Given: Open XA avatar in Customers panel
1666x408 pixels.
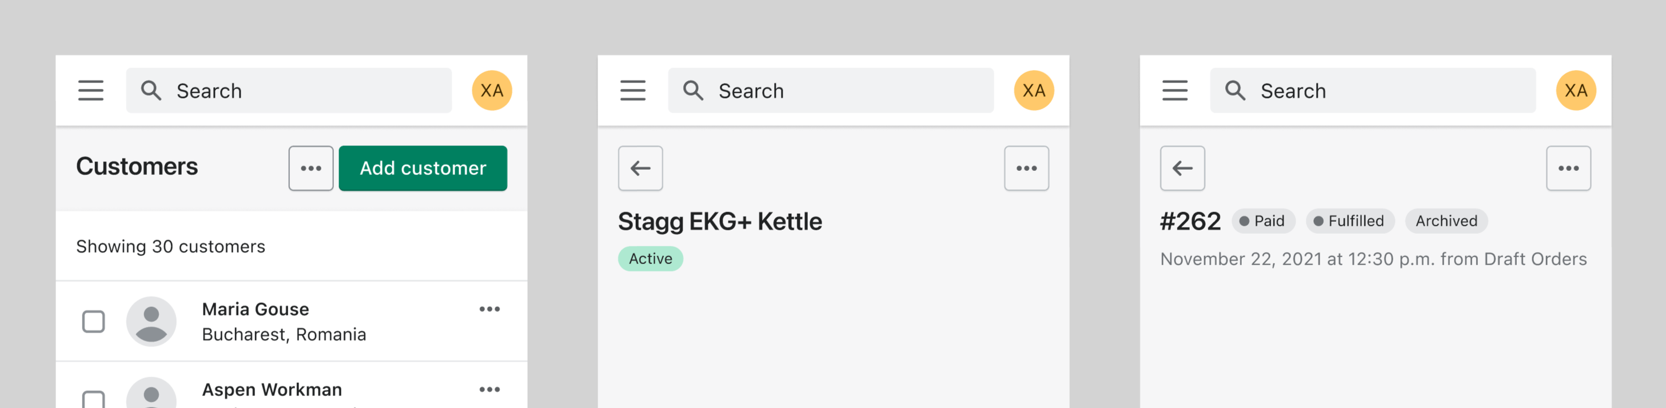Looking at the screenshot, I should pyautogui.click(x=492, y=90).
